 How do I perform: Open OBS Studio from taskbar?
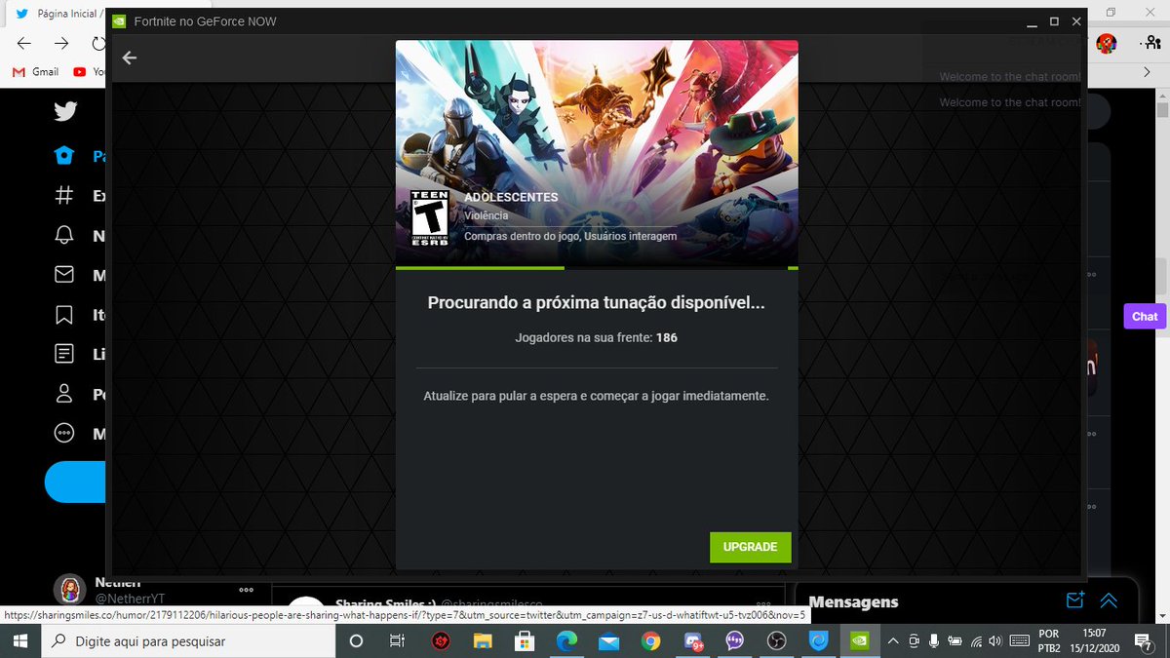click(777, 641)
